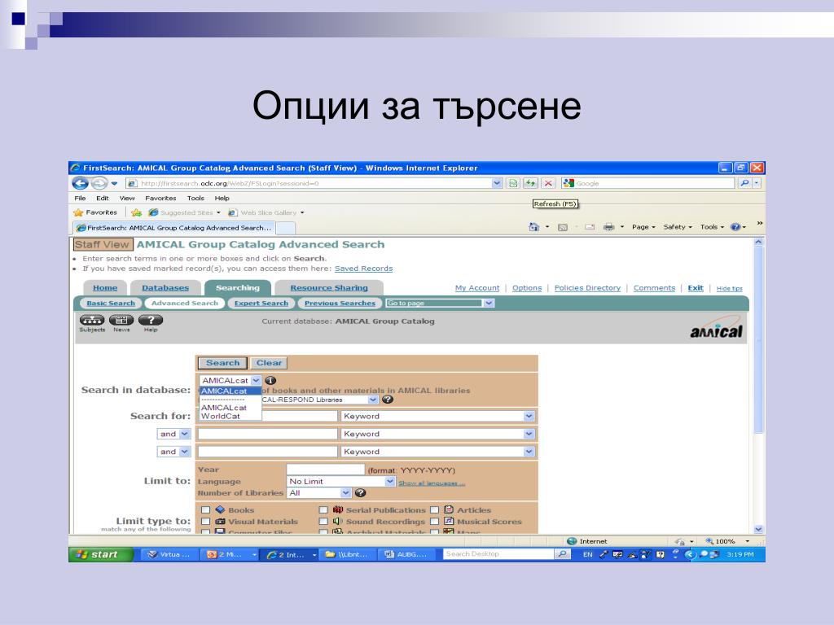Open first Keyword index dropdown
The width and height of the screenshot is (834, 625).
[437, 416]
